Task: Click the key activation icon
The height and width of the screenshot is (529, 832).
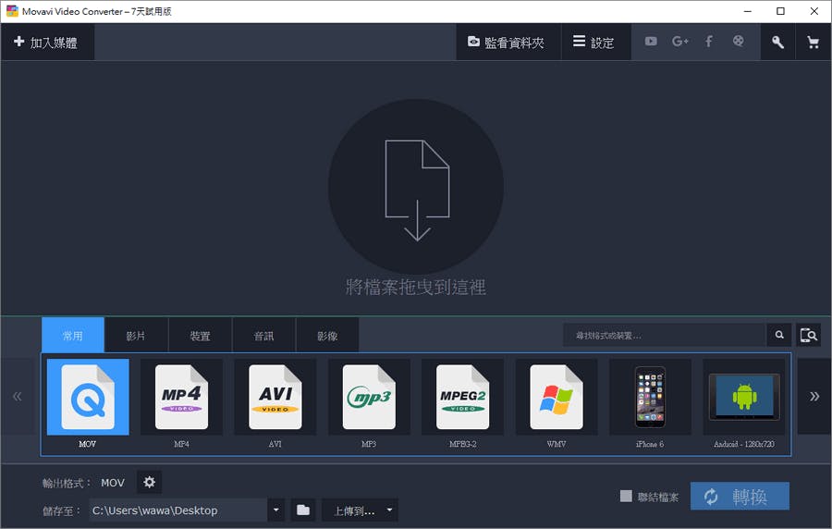Action: [x=777, y=42]
